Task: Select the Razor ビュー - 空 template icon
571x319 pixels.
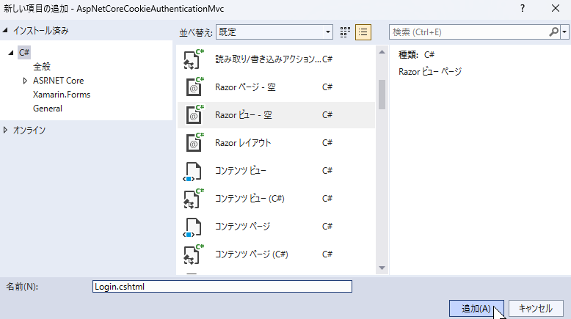Action: [192, 115]
